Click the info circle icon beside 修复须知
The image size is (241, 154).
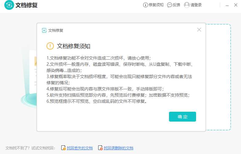(x=145, y=5)
